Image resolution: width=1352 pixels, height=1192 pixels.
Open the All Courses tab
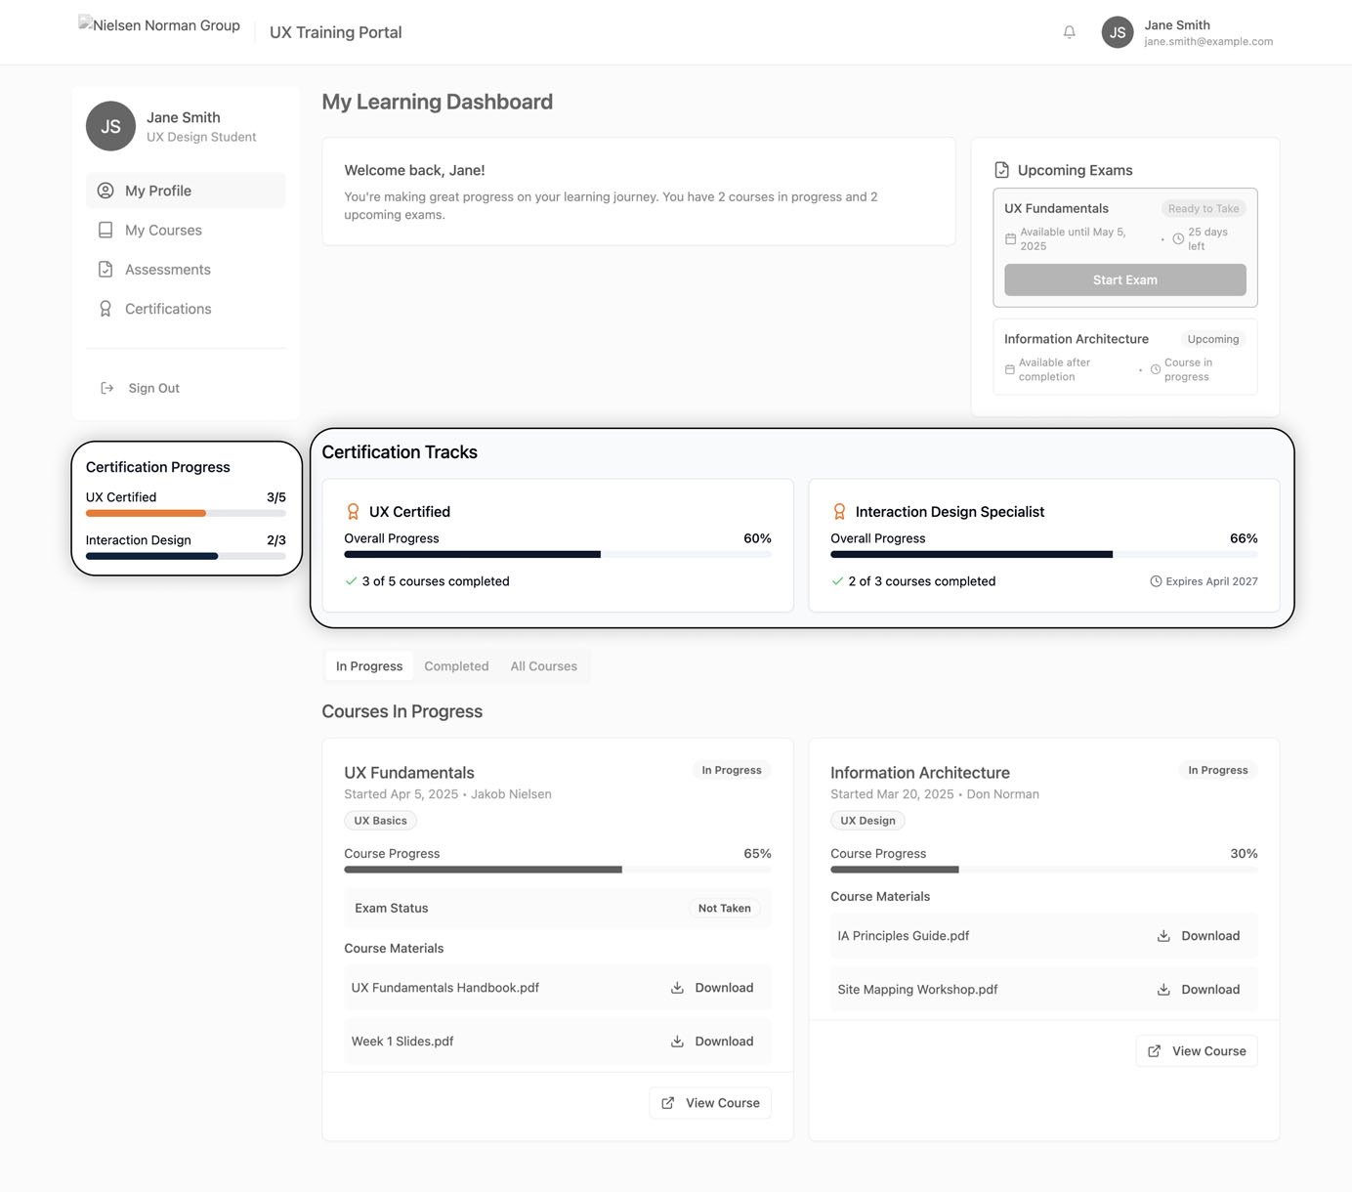coord(543,665)
